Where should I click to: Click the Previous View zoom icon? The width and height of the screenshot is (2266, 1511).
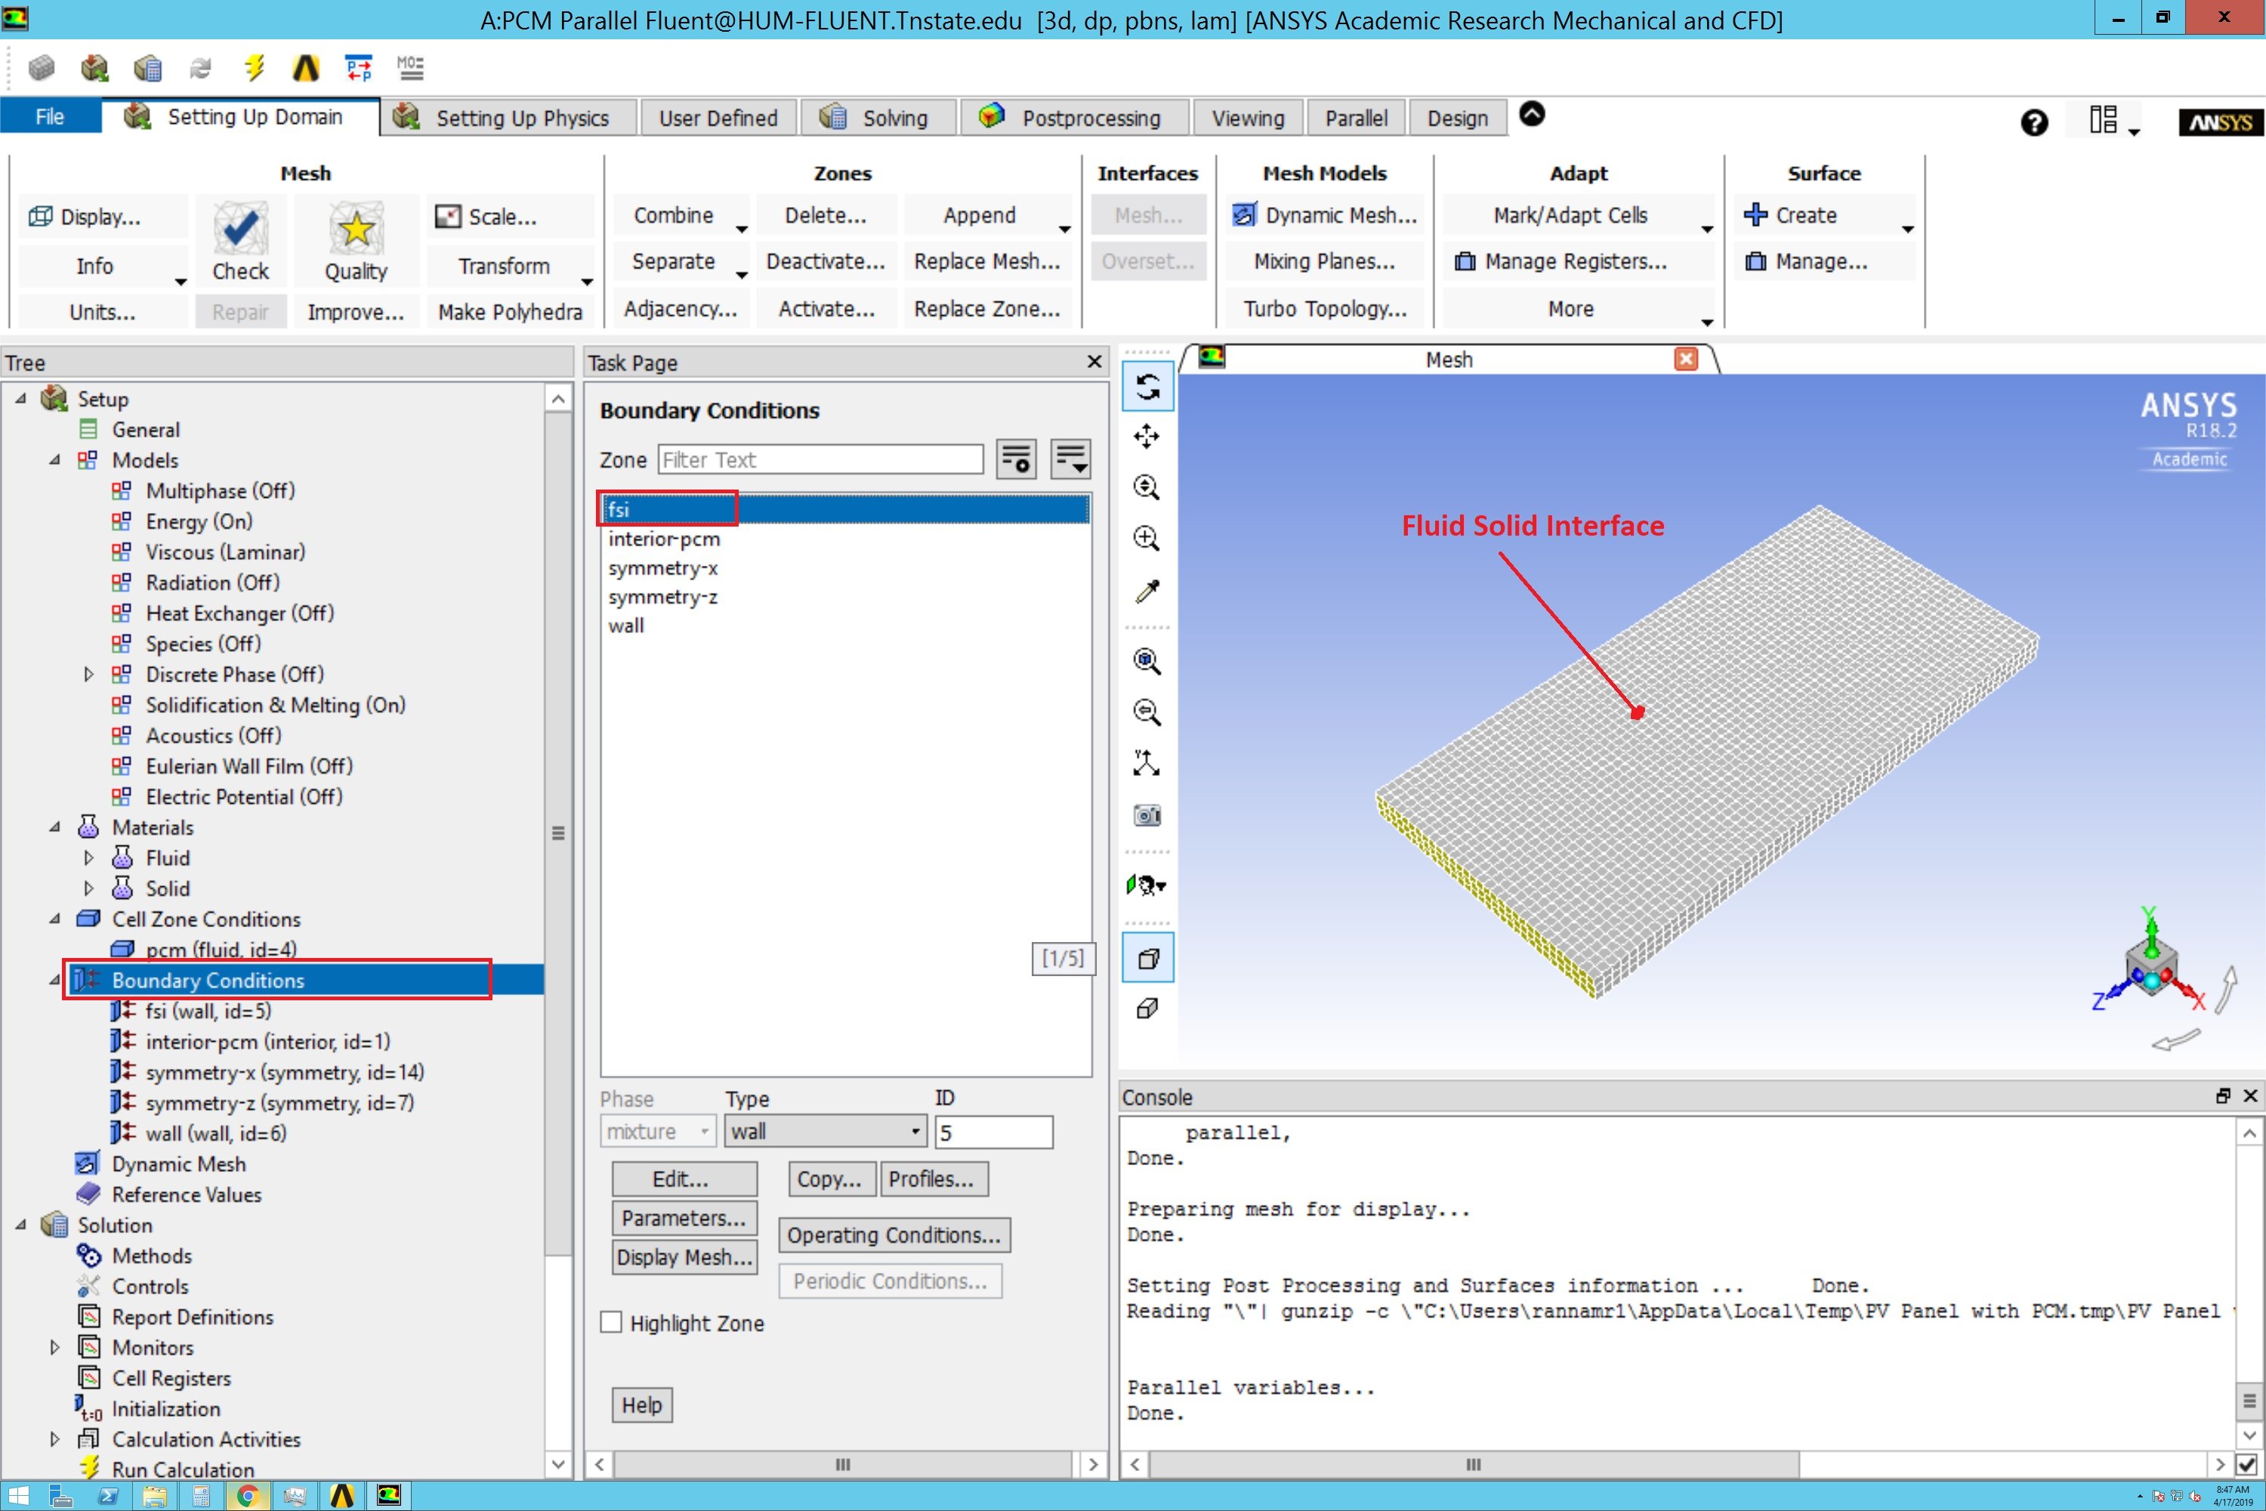click(1147, 712)
